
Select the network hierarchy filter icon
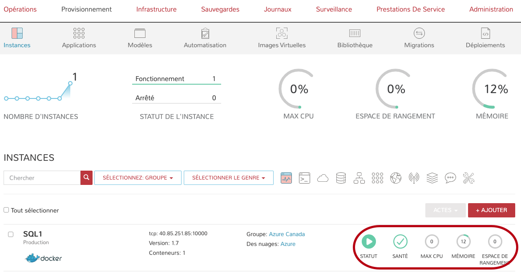coord(359,178)
